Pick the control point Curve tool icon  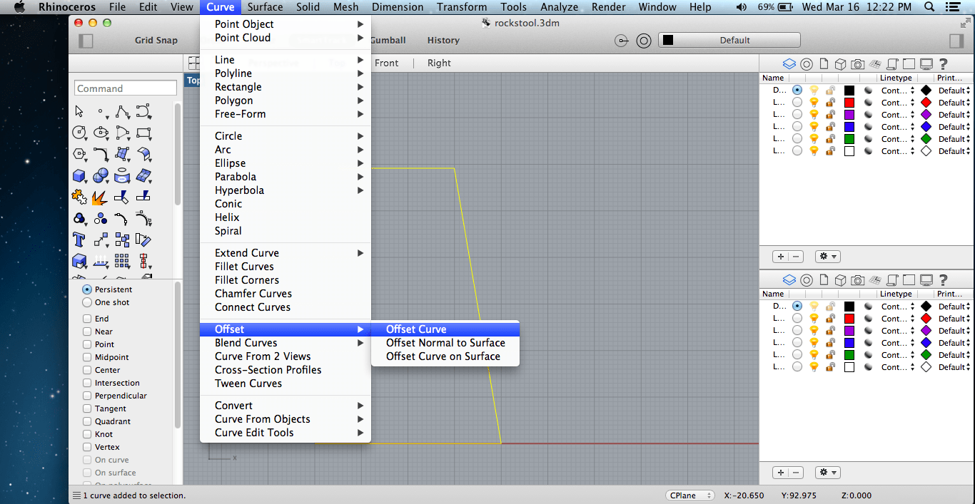(x=143, y=111)
